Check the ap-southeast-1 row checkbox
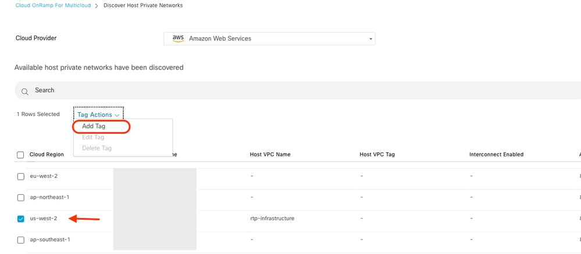581x254 pixels. coord(21,240)
